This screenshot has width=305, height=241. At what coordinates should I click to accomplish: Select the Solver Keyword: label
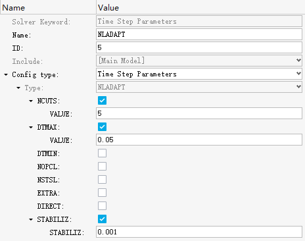coord(41,22)
